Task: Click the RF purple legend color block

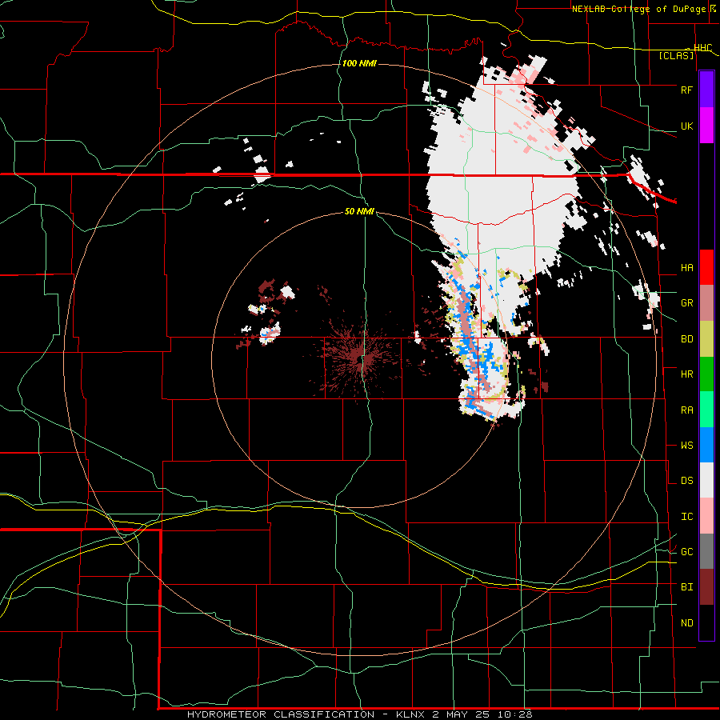Action: [706, 90]
